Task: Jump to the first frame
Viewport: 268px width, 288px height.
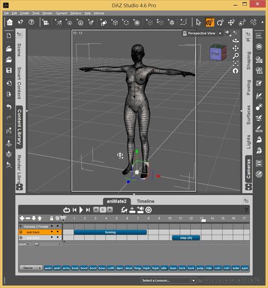Action: pos(74,210)
